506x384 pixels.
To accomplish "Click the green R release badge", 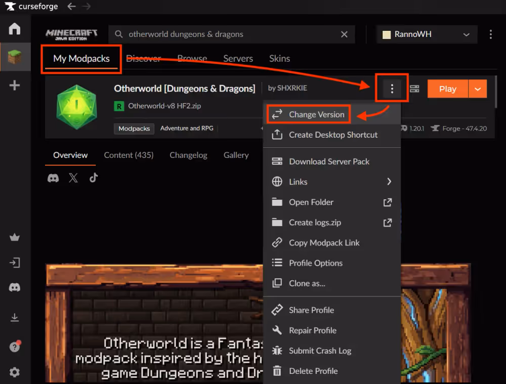I will (119, 106).
